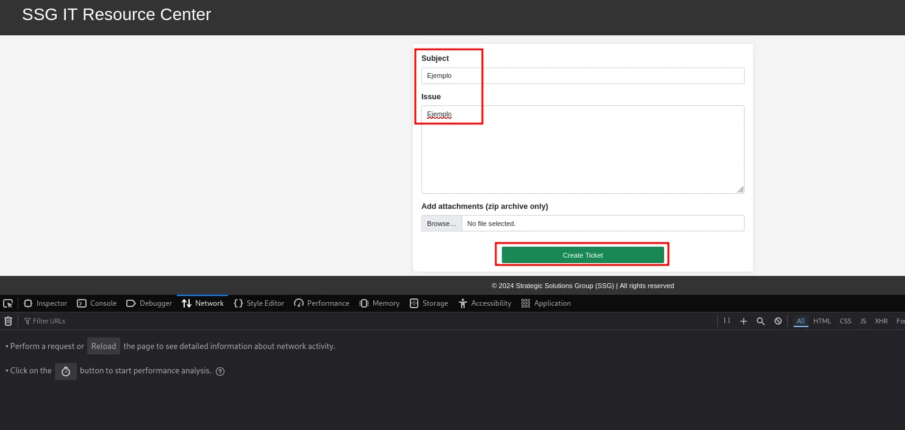This screenshot has height=430, width=905.
Task: Filter requests by CSS
Action: tap(845, 321)
